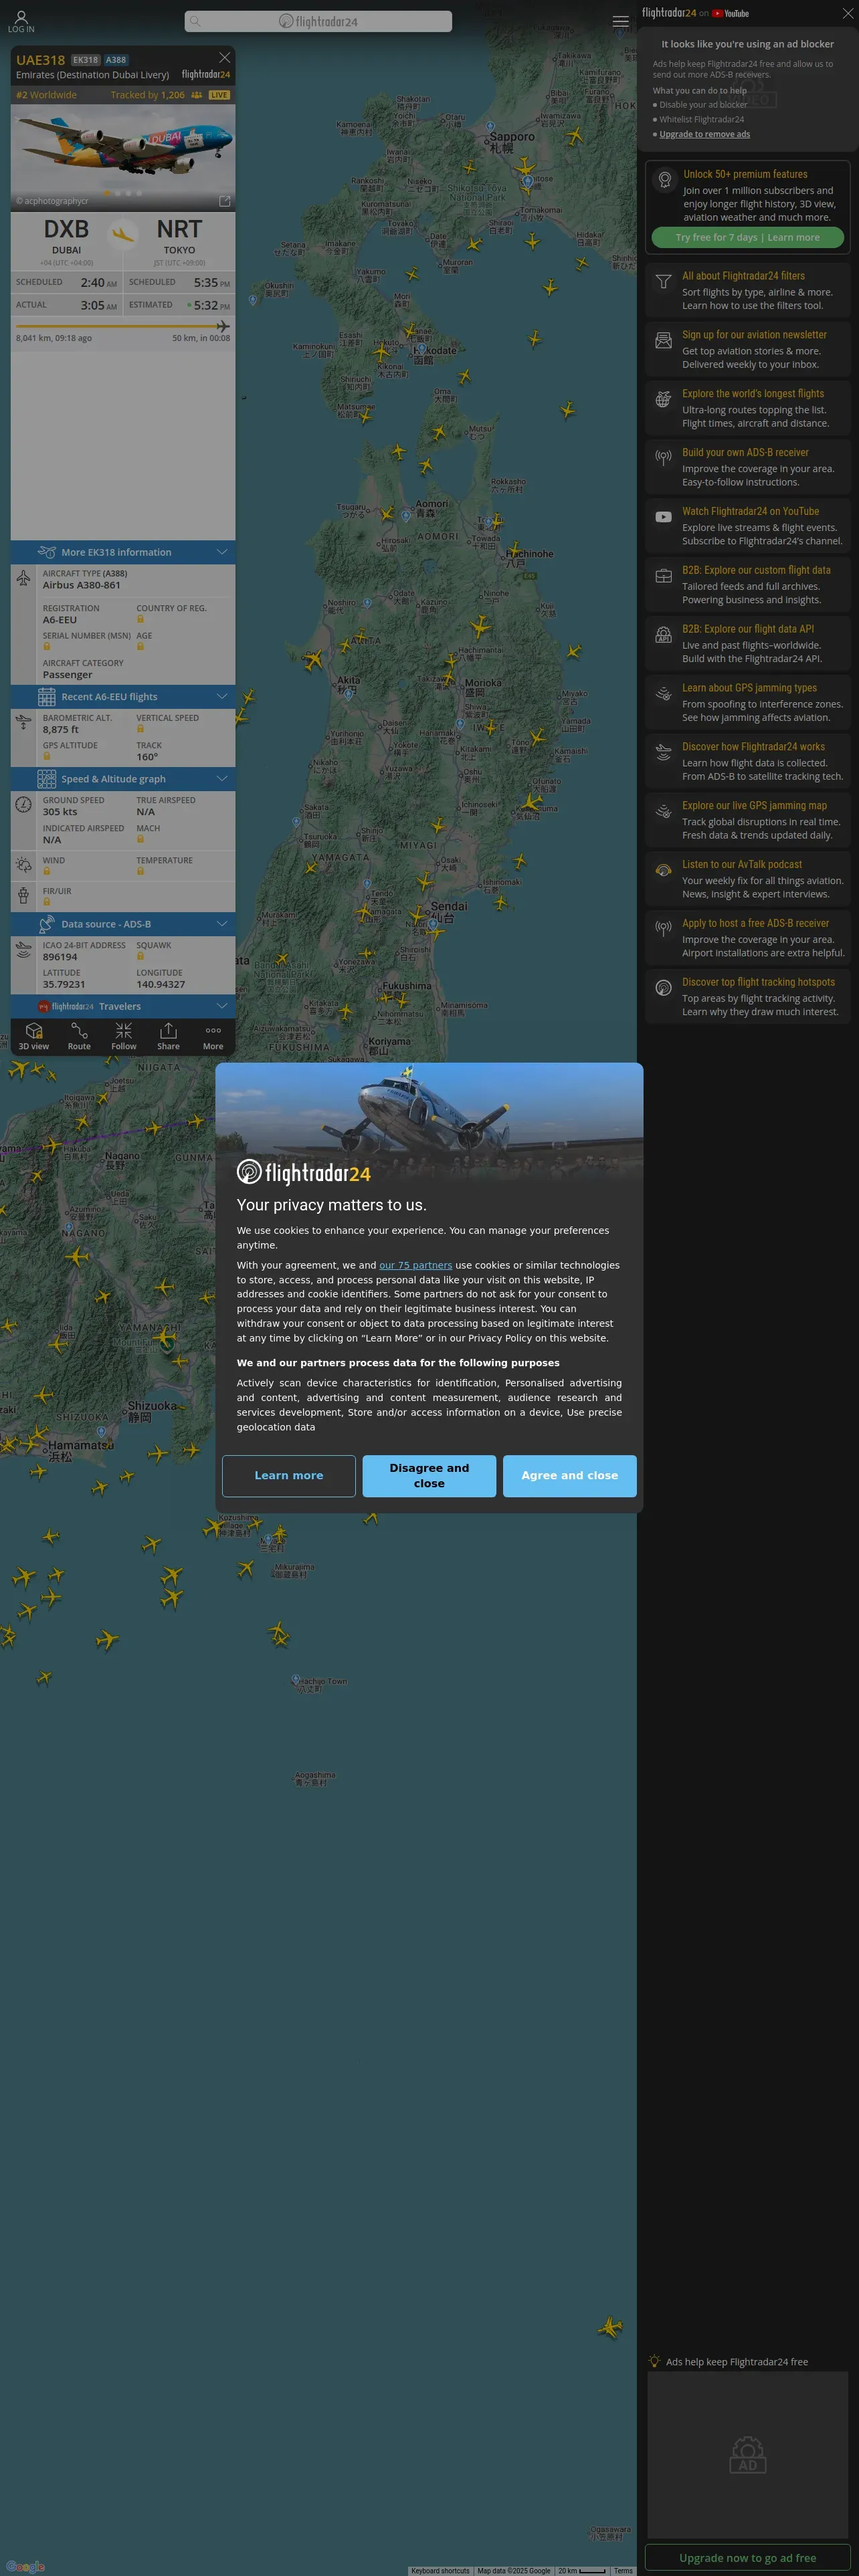This screenshot has height=2576, width=859.
Task: Click the lock icon under Vertical Speed
Action: [x=140, y=729]
